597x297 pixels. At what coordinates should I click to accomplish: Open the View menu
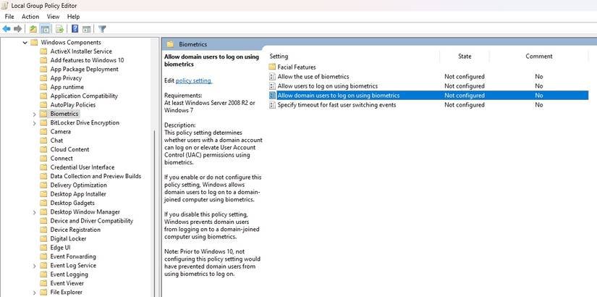(x=53, y=16)
